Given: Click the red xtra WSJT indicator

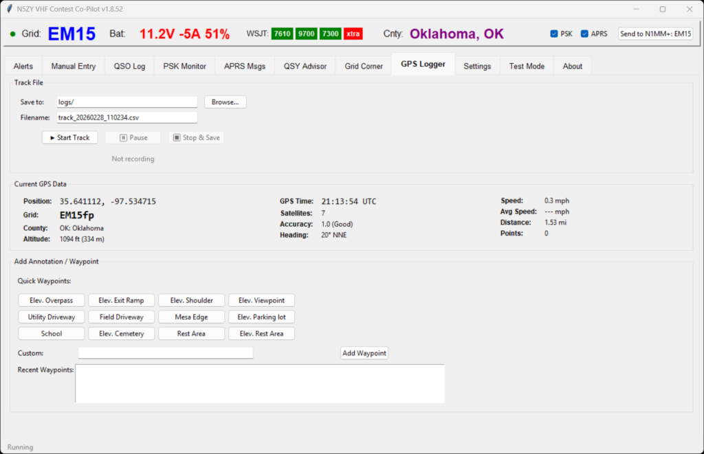Looking at the screenshot, I should pos(353,34).
